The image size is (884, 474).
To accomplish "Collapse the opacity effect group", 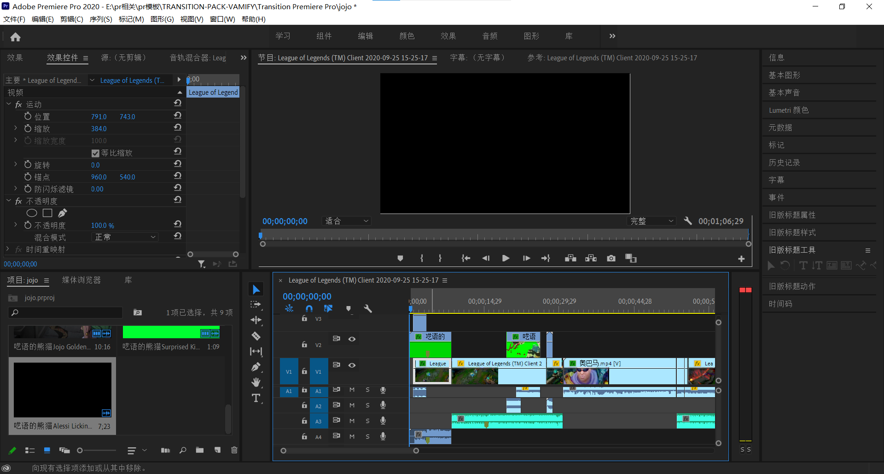I will [x=8, y=201].
